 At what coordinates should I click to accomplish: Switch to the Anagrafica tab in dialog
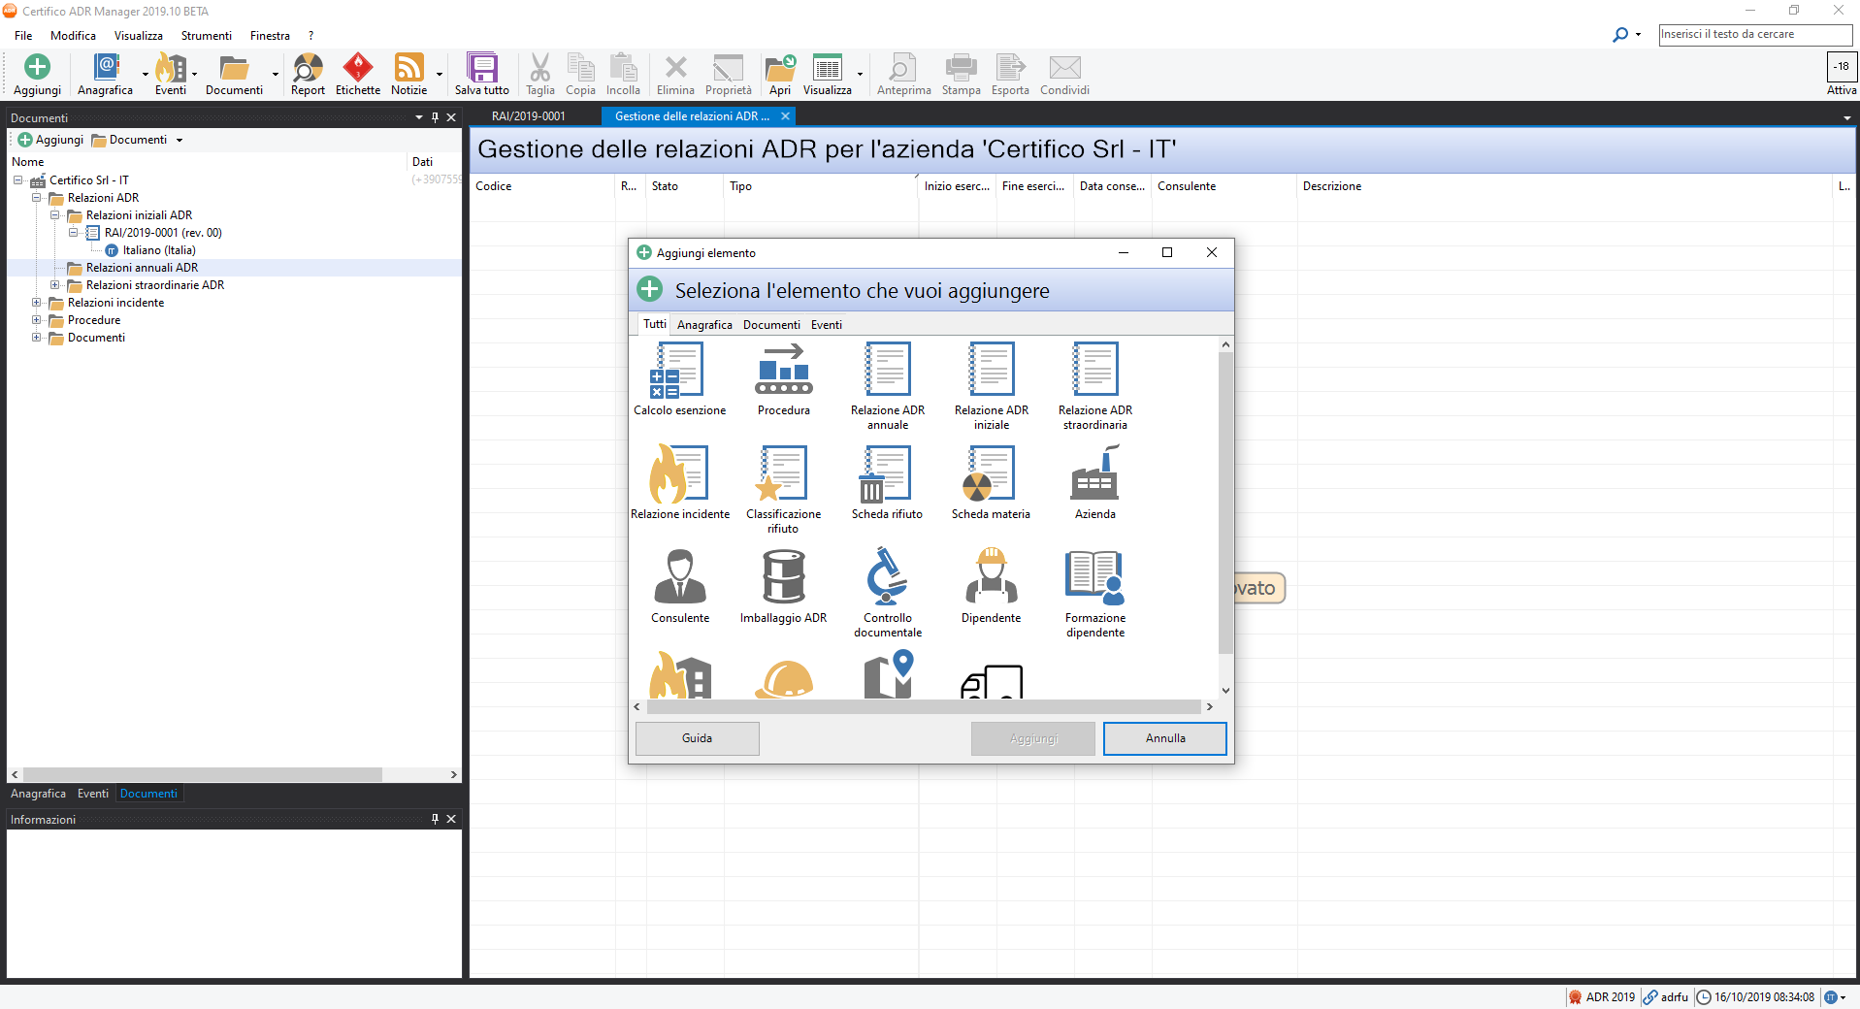[x=704, y=325]
